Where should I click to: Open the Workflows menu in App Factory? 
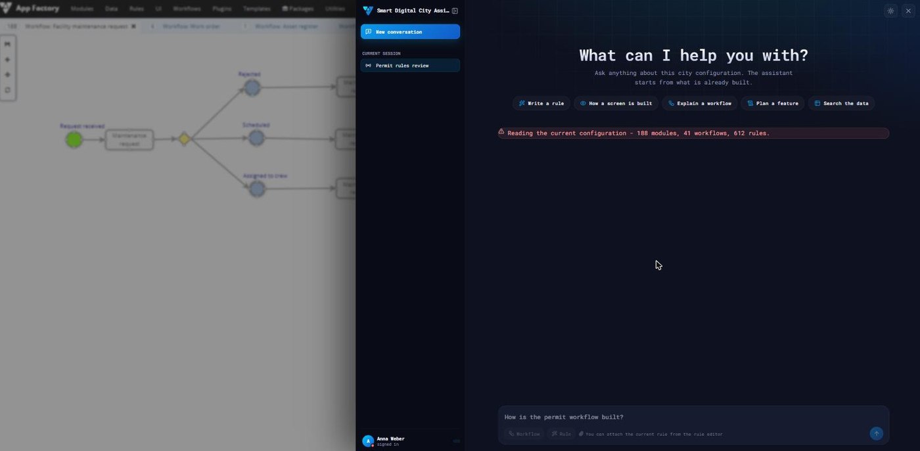(187, 9)
